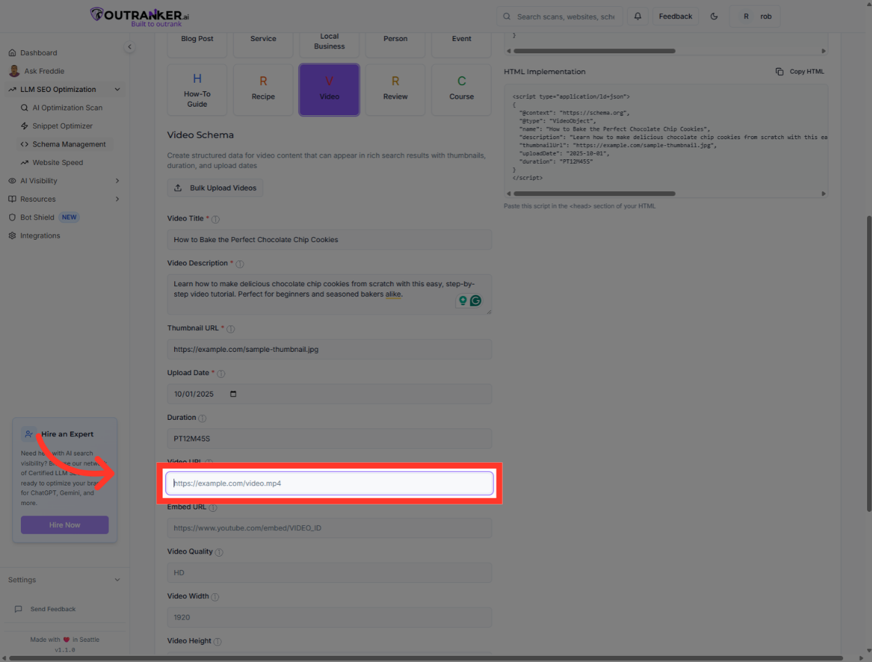Click the Hire Now button
Image resolution: width=872 pixels, height=662 pixels.
65,525
